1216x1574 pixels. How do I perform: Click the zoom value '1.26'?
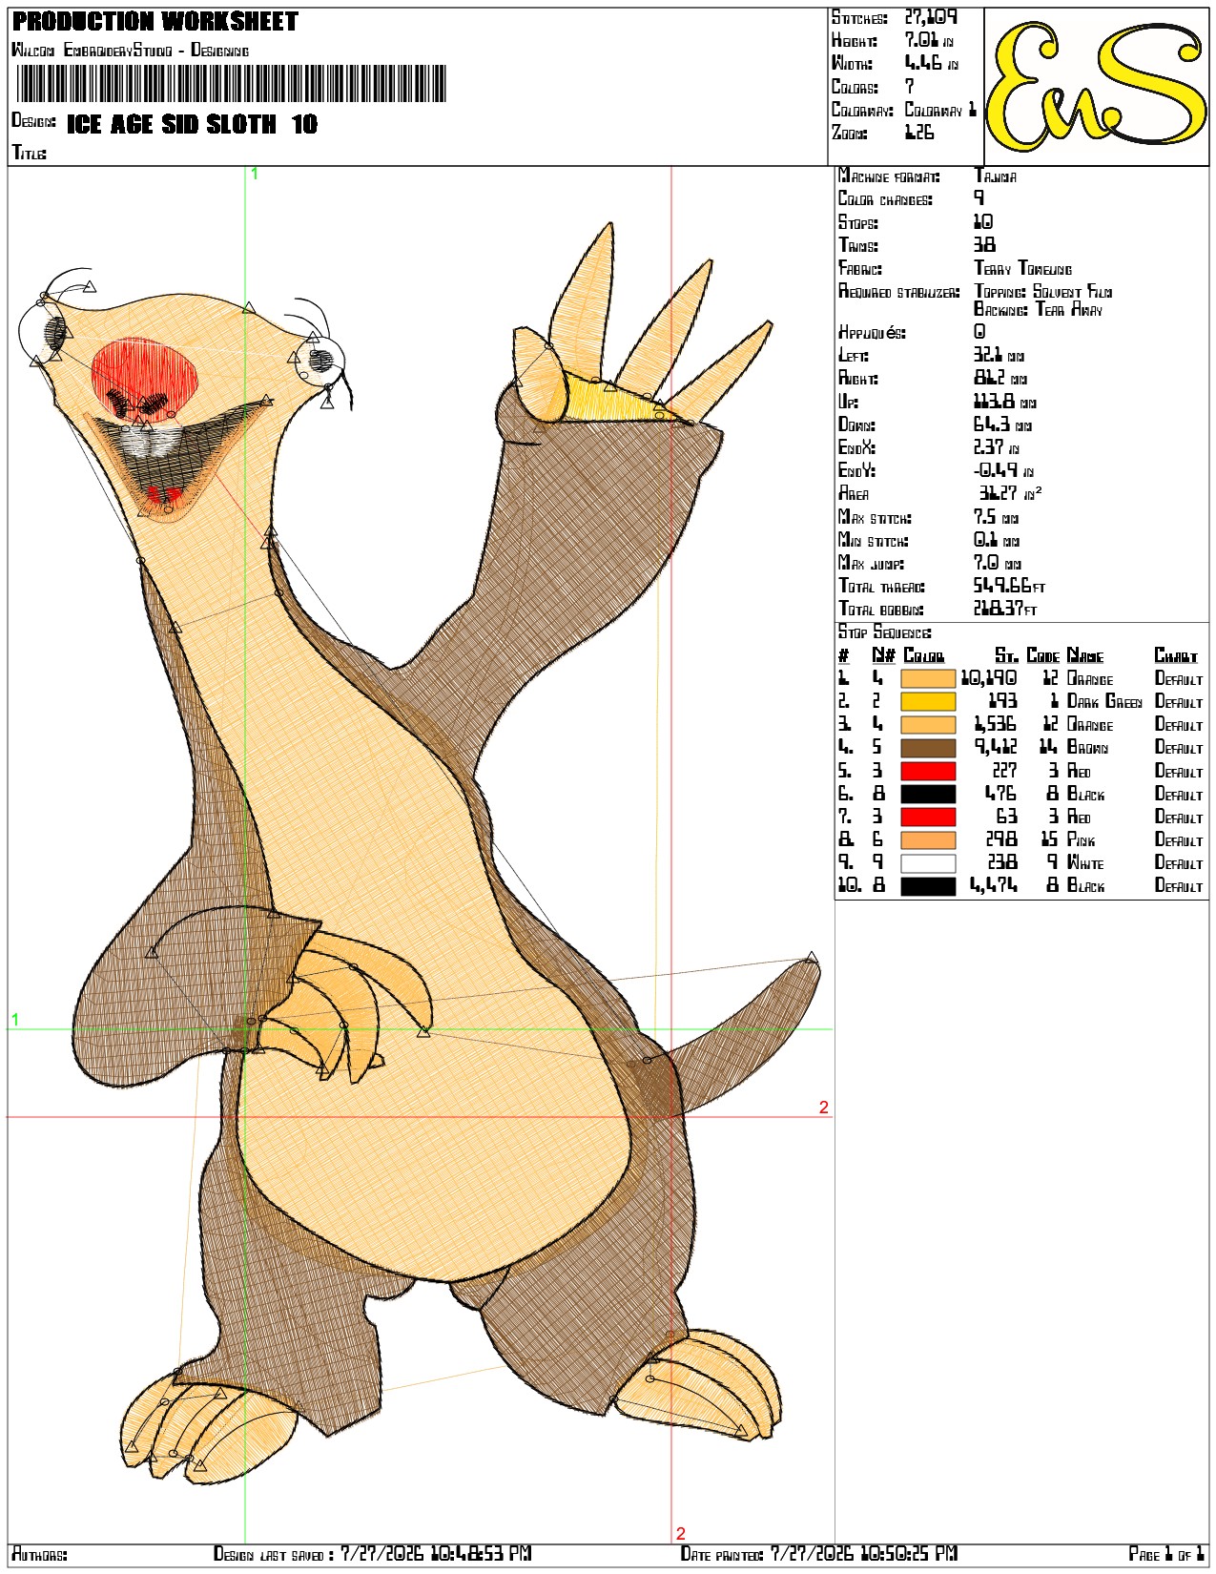click(x=919, y=133)
